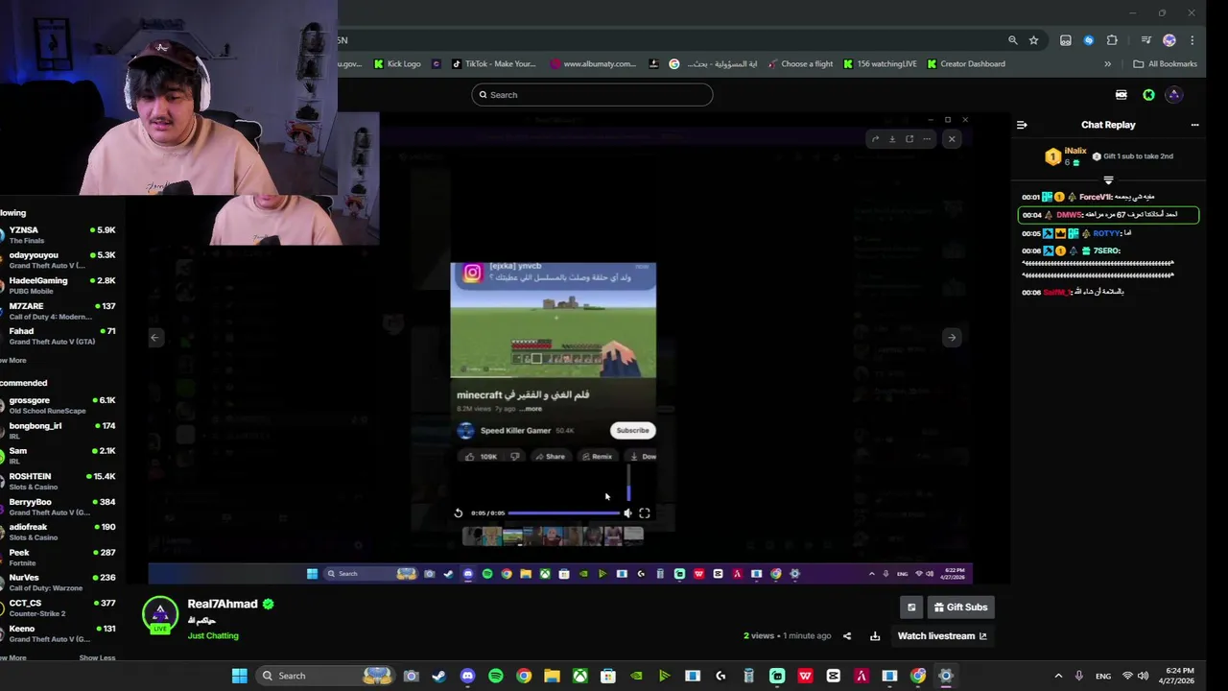Open the Creator Dashboard bookmark

(x=965, y=64)
